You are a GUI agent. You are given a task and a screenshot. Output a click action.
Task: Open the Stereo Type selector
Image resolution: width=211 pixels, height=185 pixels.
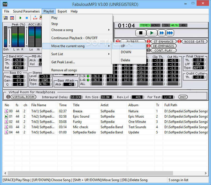pos(45,84)
